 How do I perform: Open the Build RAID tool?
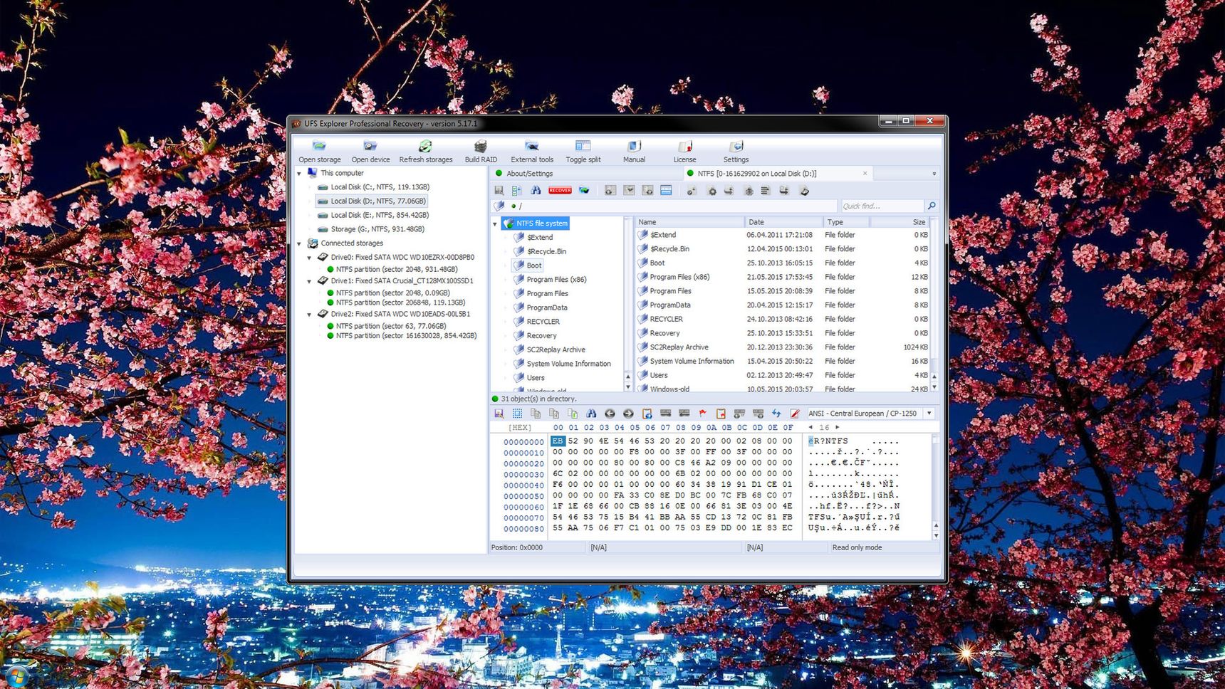click(481, 151)
